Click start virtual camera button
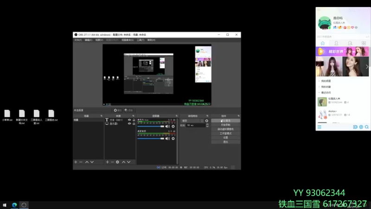The image size is (371, 209). (x=225, y=129)
